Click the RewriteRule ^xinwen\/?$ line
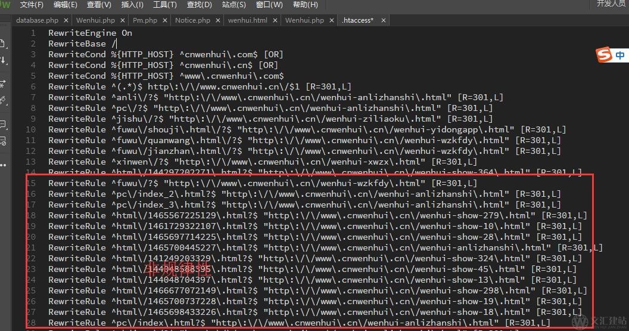 point(263,162)
